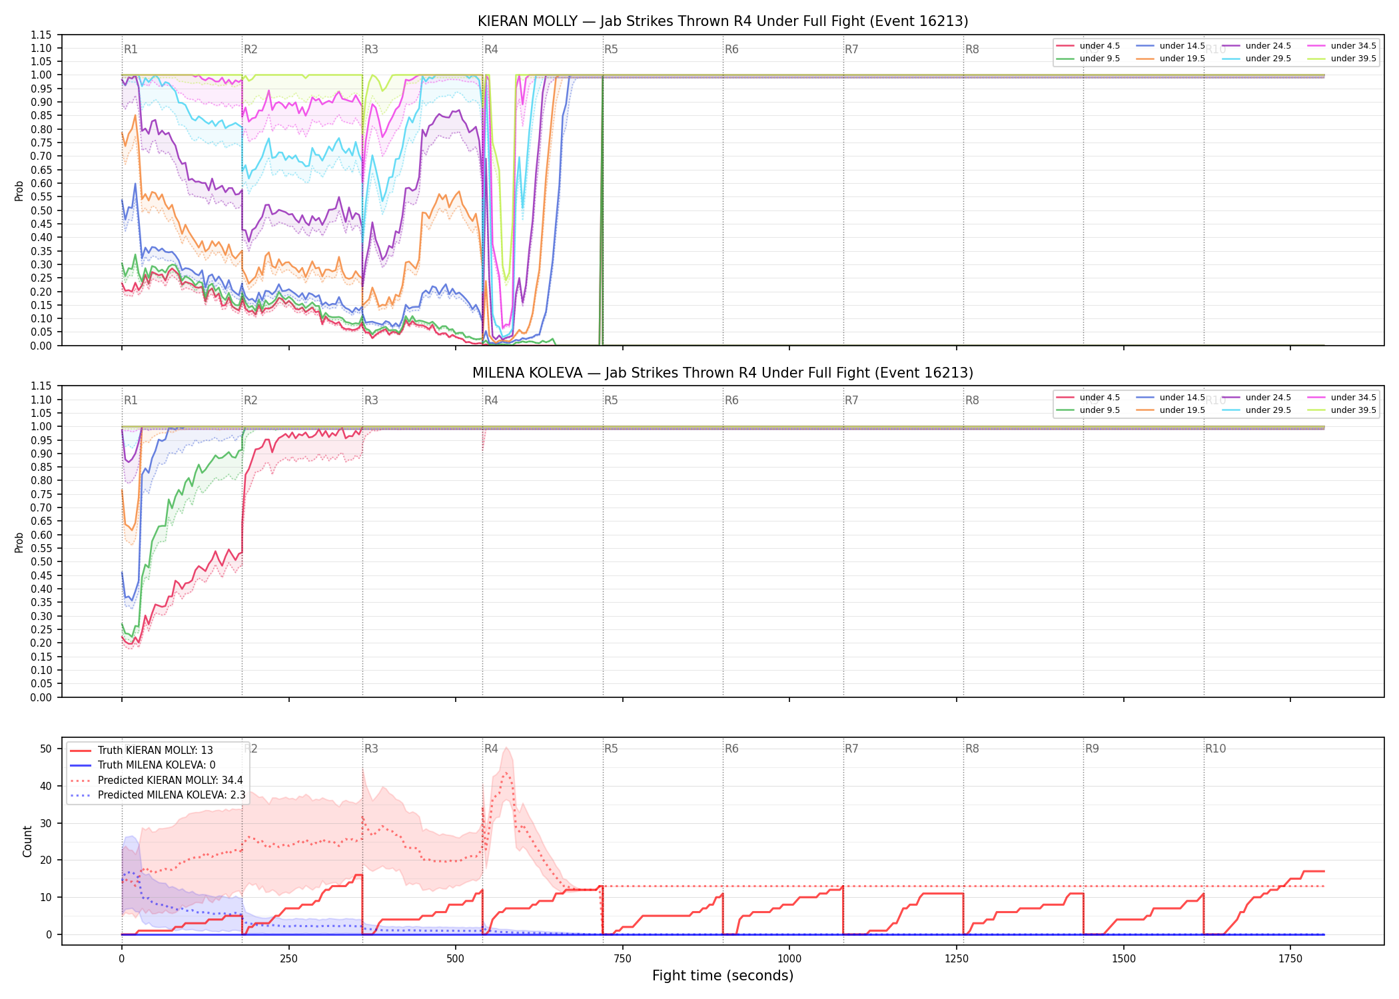
Task: Select 'under 9.5' in KIERAN MOLLY legend
Action: click(1089, 59)
